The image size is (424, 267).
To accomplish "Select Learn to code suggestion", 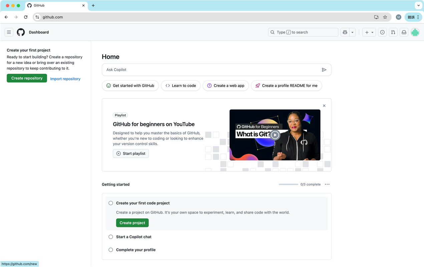I will coord(181,86).
